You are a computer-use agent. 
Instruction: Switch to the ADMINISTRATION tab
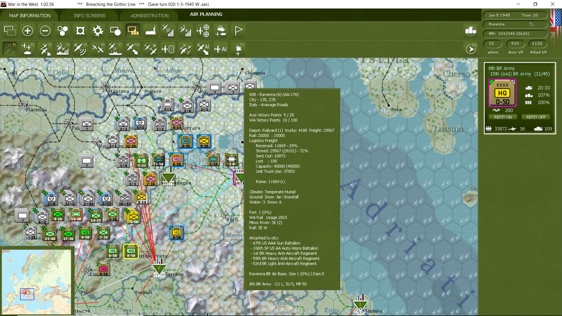150,16
